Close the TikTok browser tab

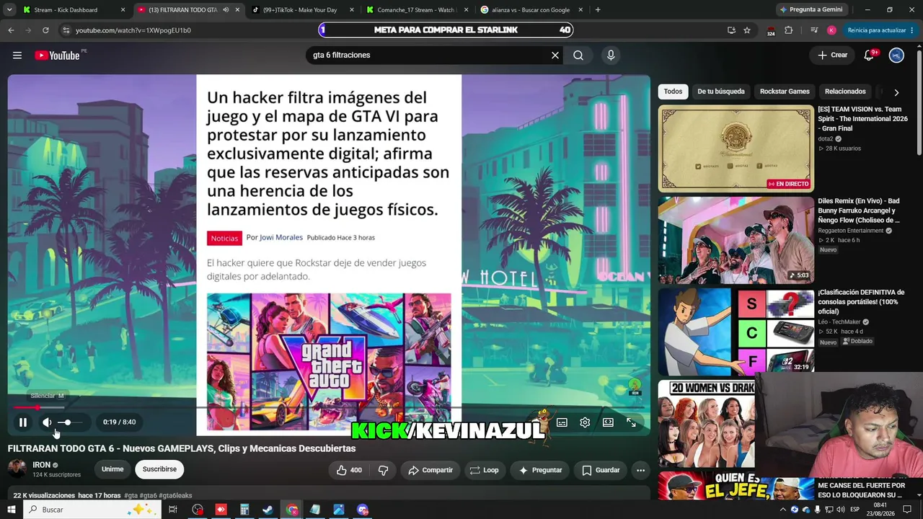pyautogui.click(x=352, y=10)
